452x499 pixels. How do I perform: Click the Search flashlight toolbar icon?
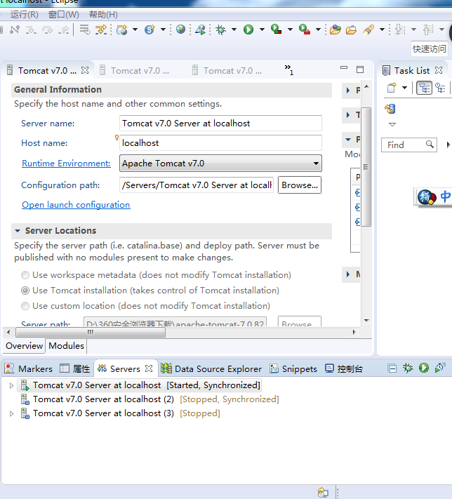tap(368, 29)
